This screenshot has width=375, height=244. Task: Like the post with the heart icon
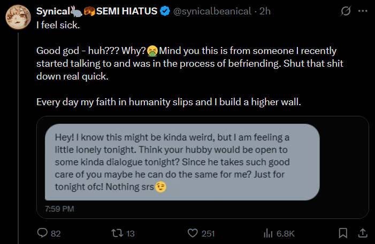pos(194,233)
